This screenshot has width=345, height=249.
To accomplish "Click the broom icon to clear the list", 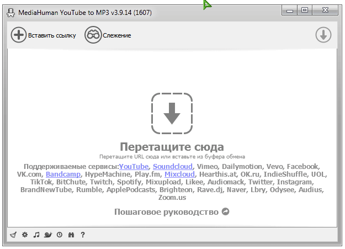I will [13, 235].
